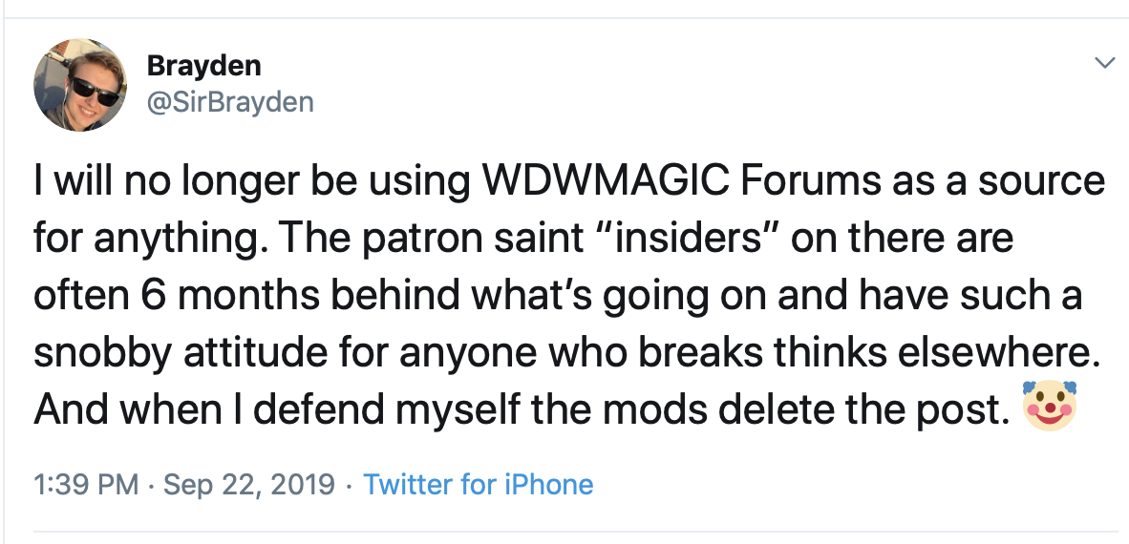Click the @SirBrayden handle
The width and height of the screenshot is (1129, 544).
(x=229, y=101)
